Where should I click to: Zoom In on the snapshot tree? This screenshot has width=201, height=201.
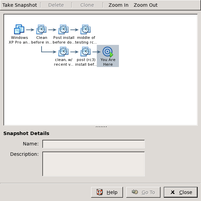(118, 5)
